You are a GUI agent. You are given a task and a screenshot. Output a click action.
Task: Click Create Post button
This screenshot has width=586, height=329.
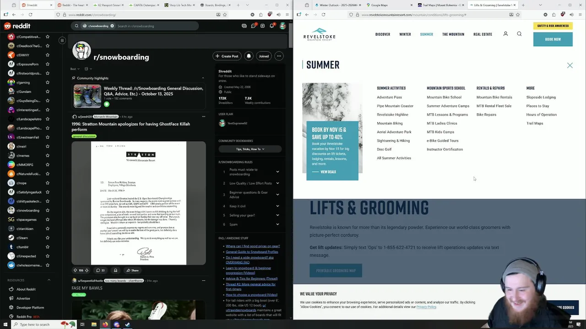(227, 56)
